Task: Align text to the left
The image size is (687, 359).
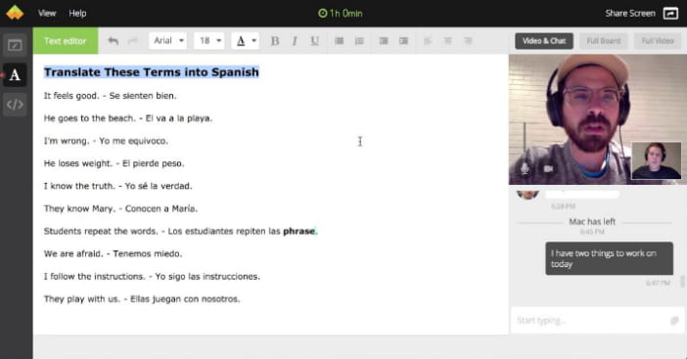Action: pyautogui.click(x=428, y=41)
